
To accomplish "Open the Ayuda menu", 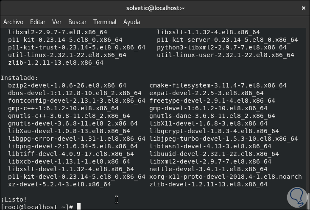I will coord(131,22).
